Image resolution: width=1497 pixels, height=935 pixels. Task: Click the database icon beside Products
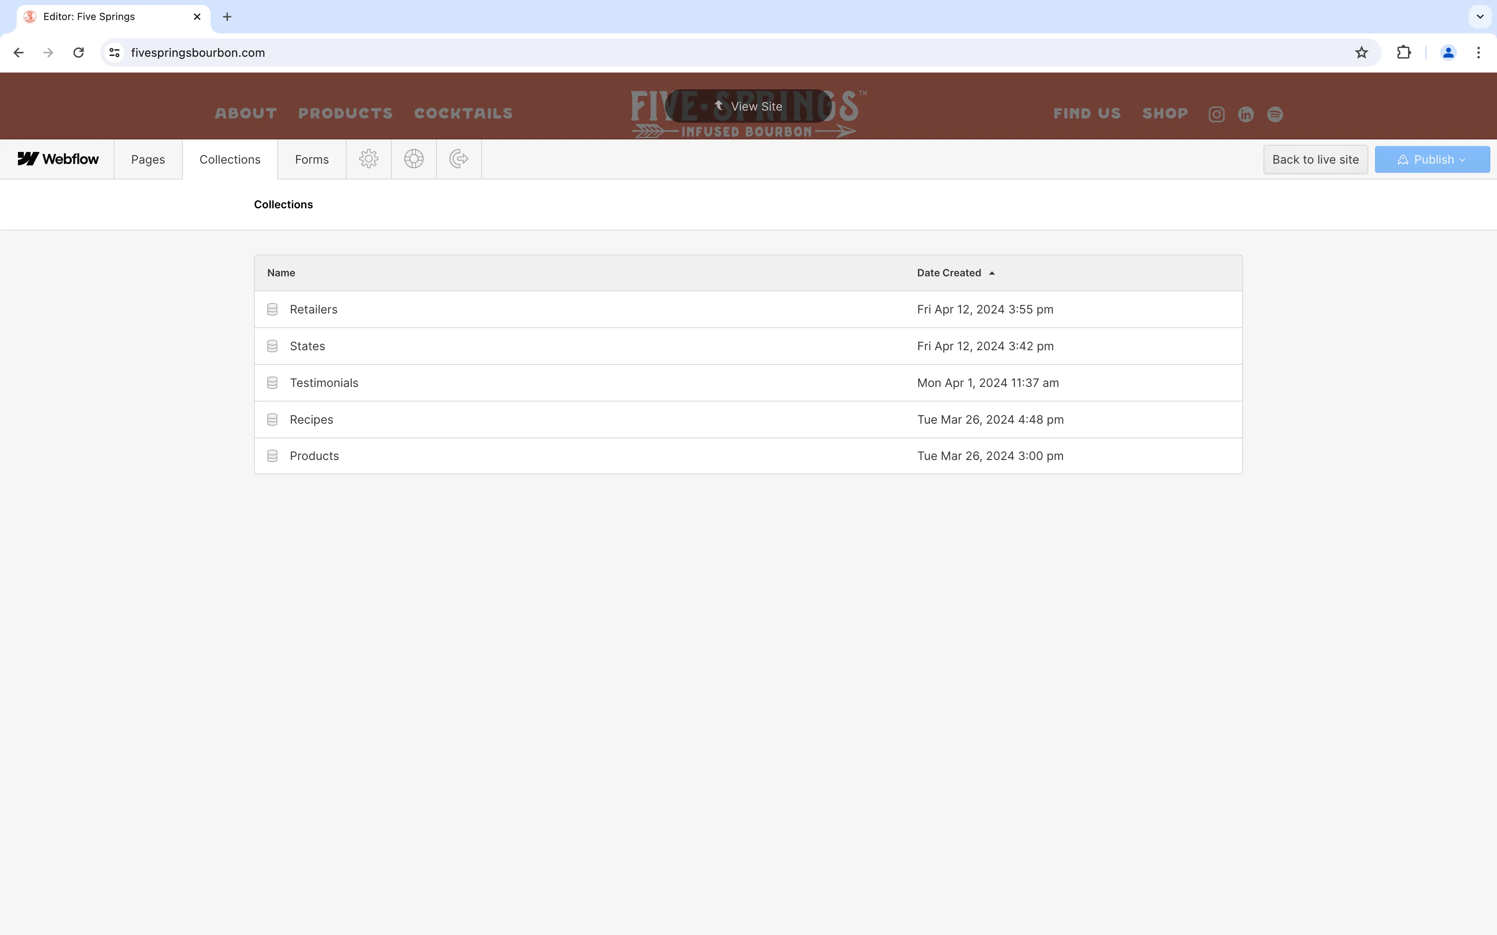point(272,456)
